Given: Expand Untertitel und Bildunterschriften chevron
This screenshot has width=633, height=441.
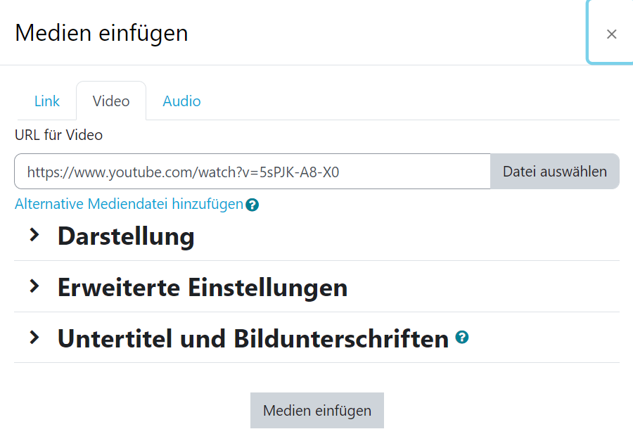Looking at the screenshot, I should point(34,337).
